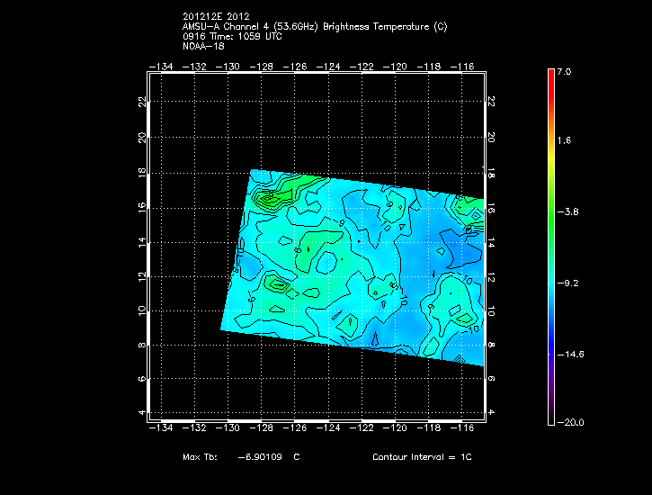The width and height of the screenshot is (652, 495).
Task: Click the -3.8 label on the color scale
Action: point(567,211)
